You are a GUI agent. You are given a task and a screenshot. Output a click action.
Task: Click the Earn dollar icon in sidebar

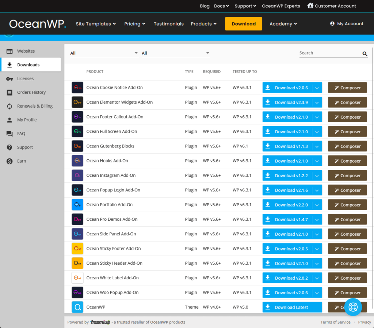[9, 161]
